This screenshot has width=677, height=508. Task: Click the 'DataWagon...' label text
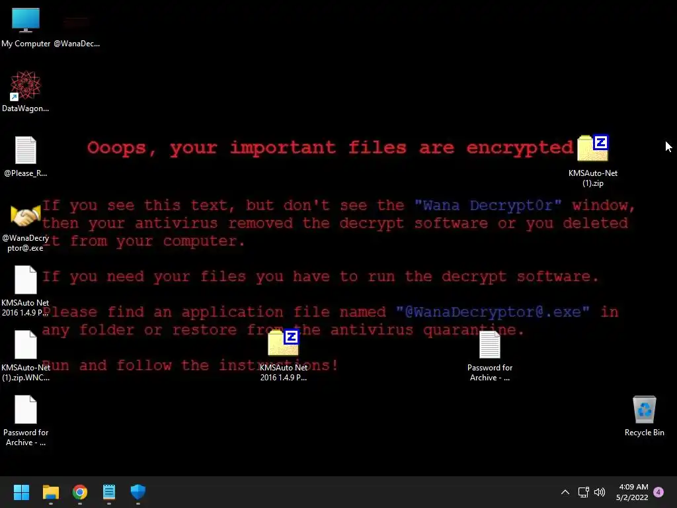click(26, 108)
